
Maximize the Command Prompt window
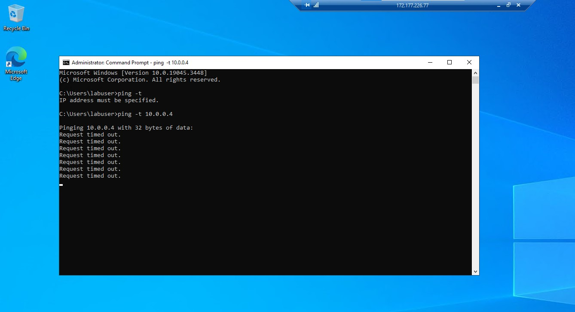[450, 62]
